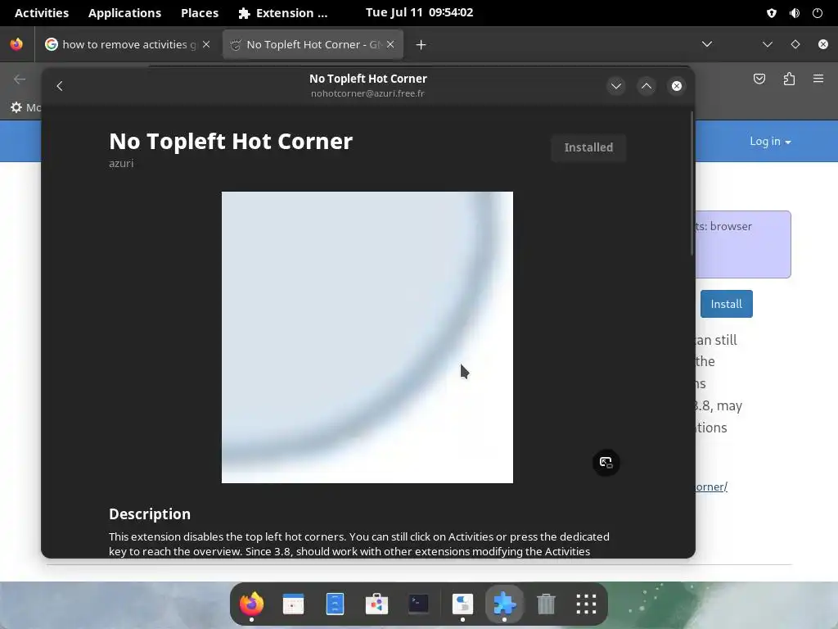Open Extension Manager puzzle icon in the dock
Image resolution: width=838 pixels, height=629 pixels.
[x=504, y=604]
